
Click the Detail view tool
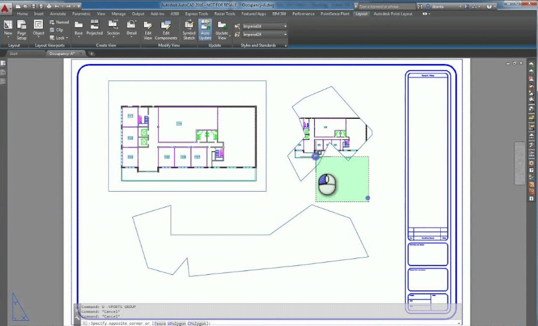(x=131, y=28)
